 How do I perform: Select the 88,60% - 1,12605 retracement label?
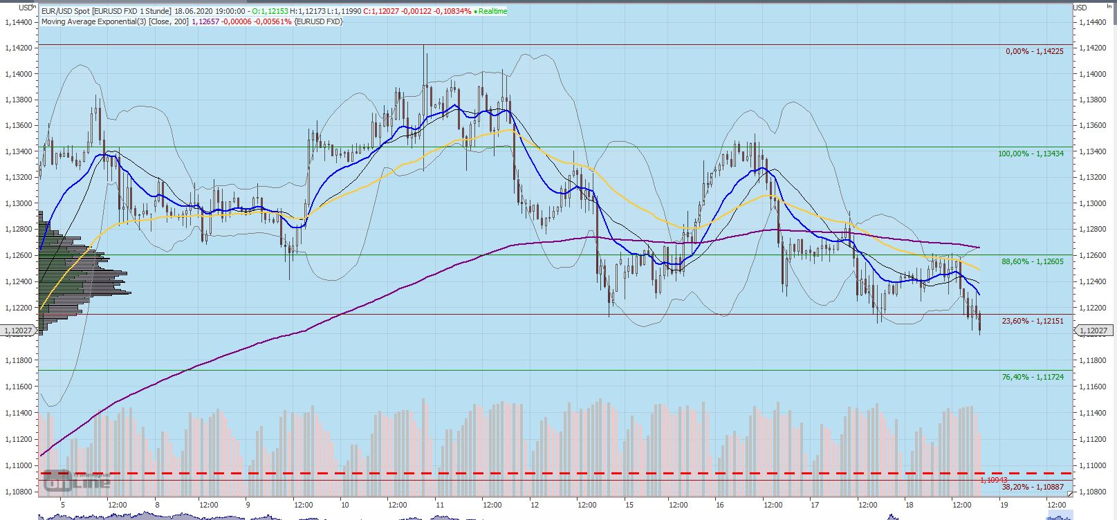pos(1032,261)
